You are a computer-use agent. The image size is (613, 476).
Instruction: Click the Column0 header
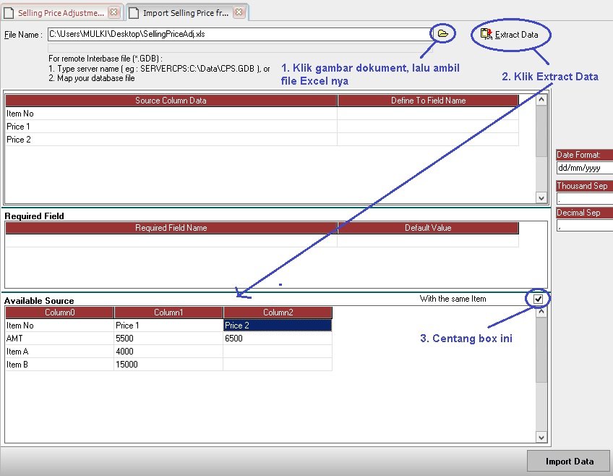[59, 312]
